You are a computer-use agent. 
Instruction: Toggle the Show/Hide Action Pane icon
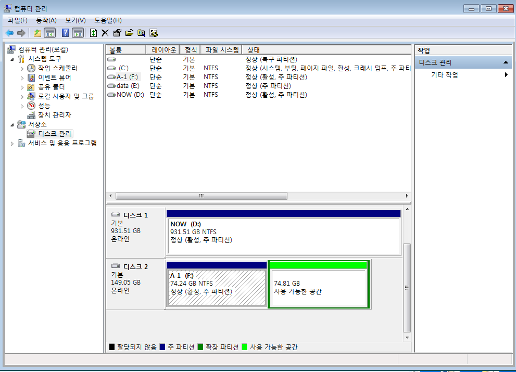point(78,33)
